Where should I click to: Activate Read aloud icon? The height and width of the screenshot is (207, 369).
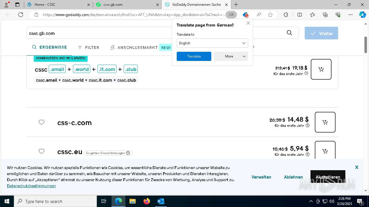[x=259, y=15]
